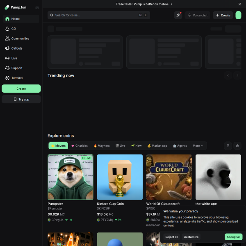Click the plus icon in top Create button
Screen dimensions: 246x246
pyautogui.click(x=217, y=15)
